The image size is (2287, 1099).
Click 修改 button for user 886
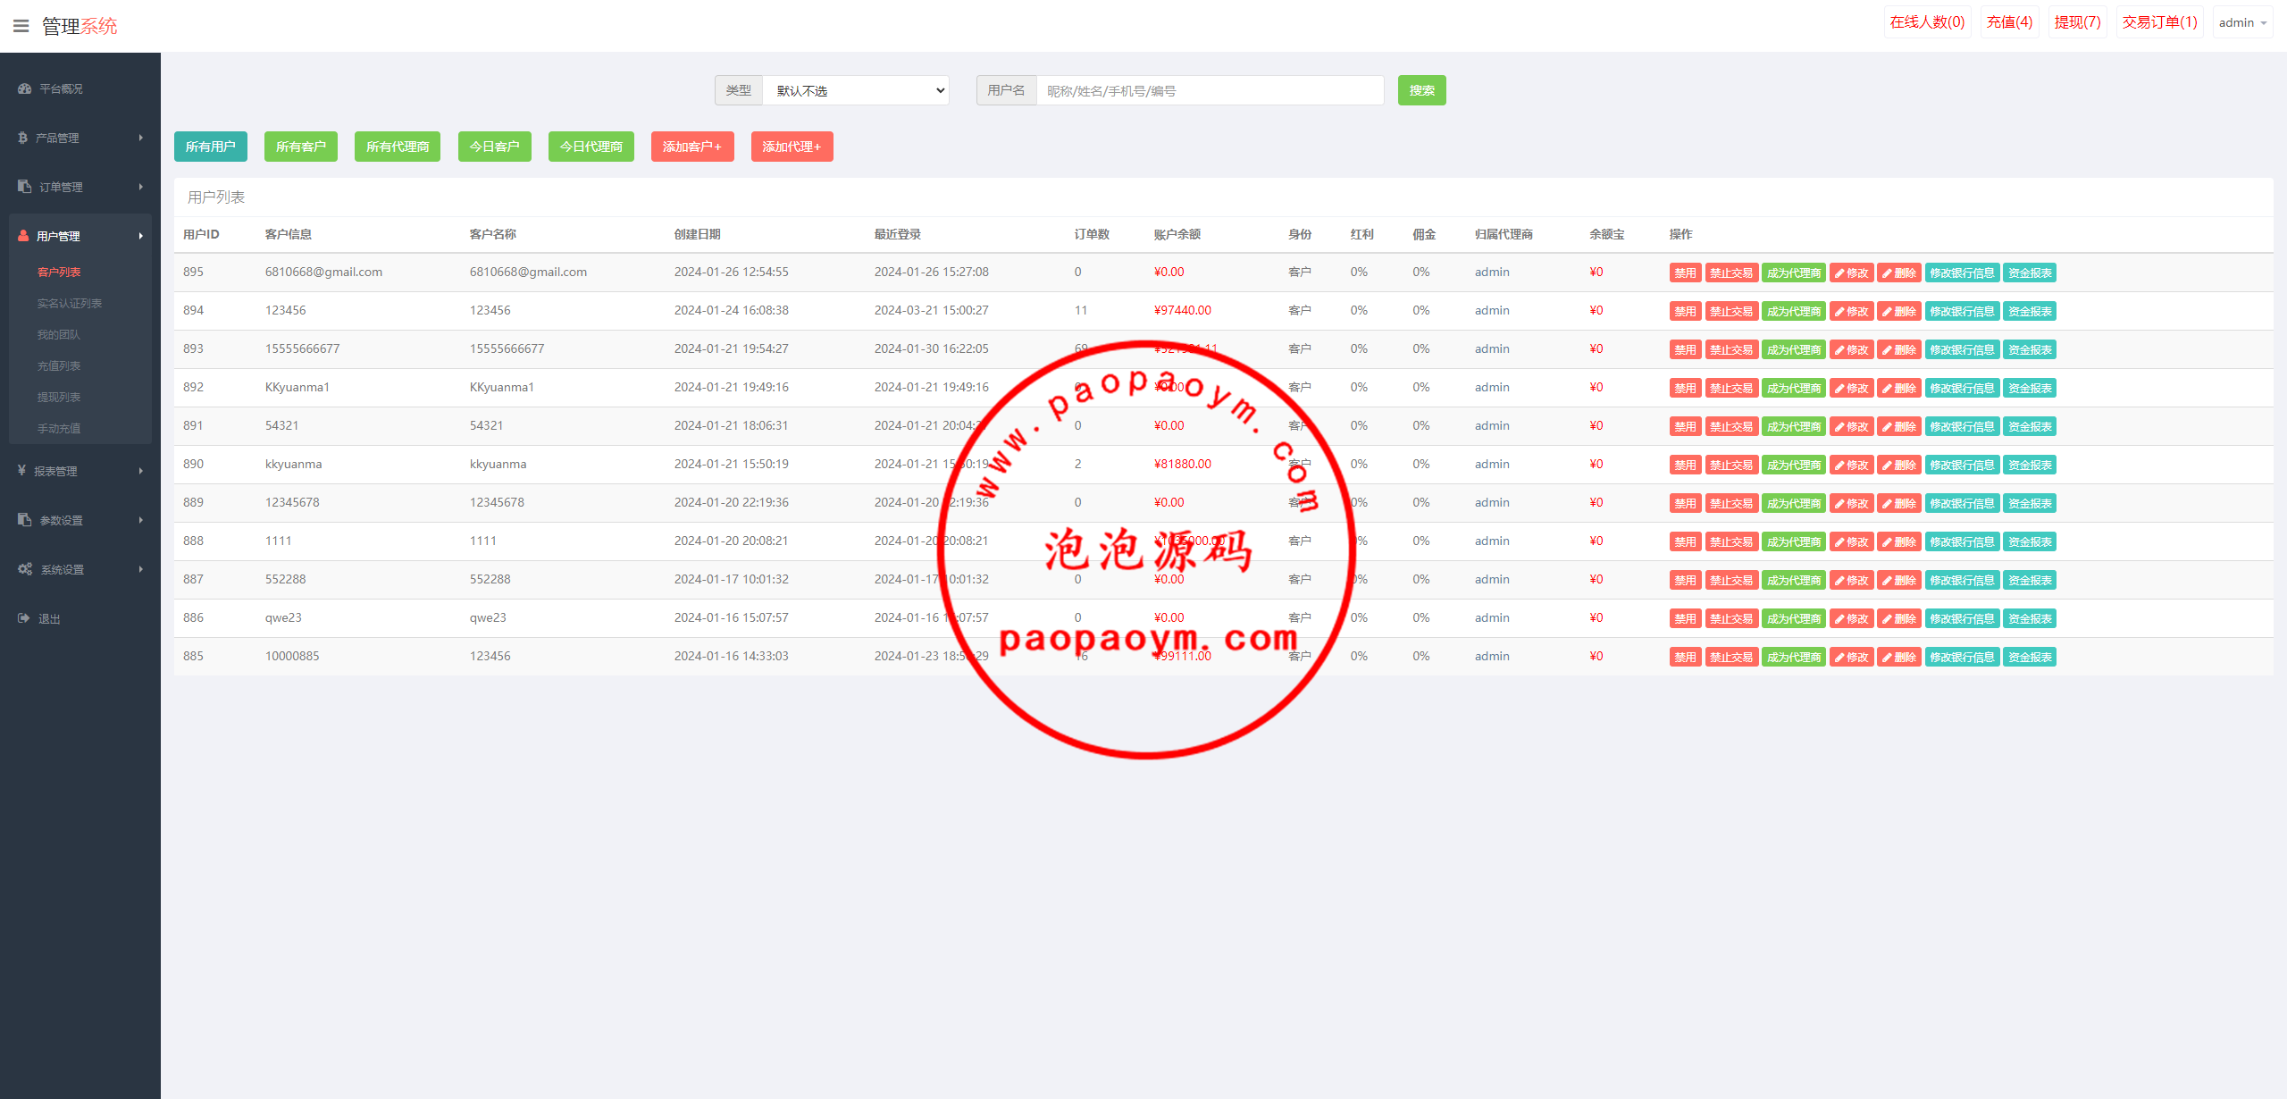1852,618
